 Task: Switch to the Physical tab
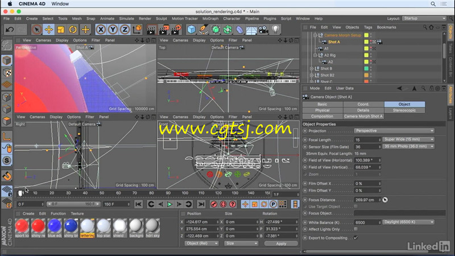tap(322, 110)
